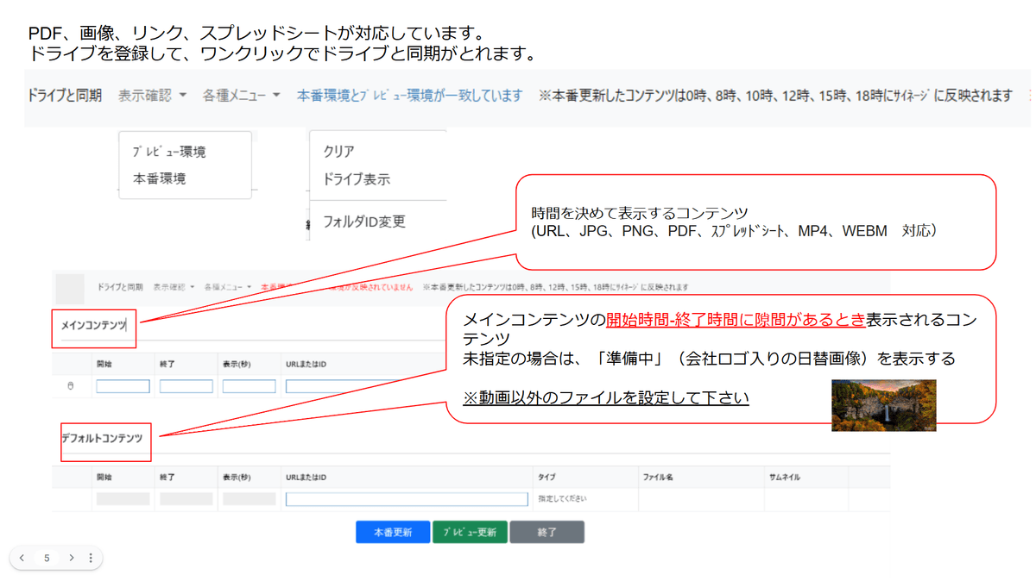Click the URLまたはID field under デフォルトコンテンツ
This screenshot has width=1036, height=581.
[407, 499]
